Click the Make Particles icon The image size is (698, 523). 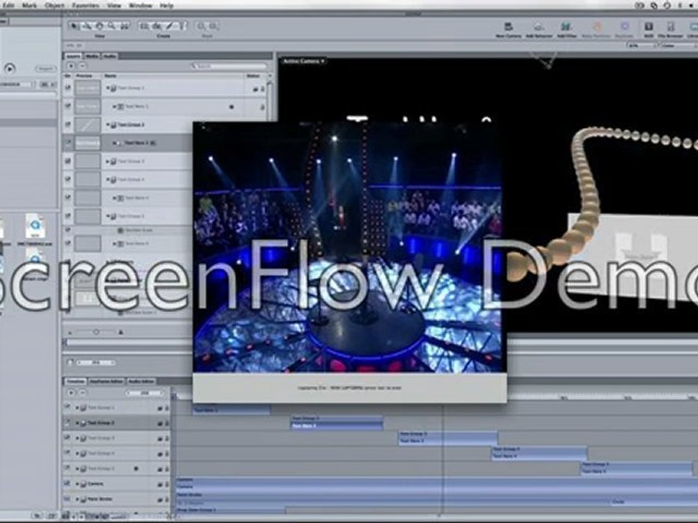tap(597, 27)
